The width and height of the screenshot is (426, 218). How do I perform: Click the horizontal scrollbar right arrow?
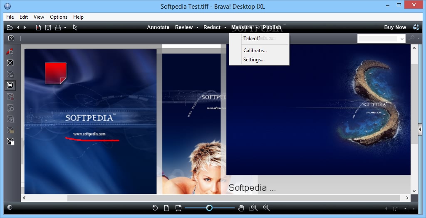[407, 198]
